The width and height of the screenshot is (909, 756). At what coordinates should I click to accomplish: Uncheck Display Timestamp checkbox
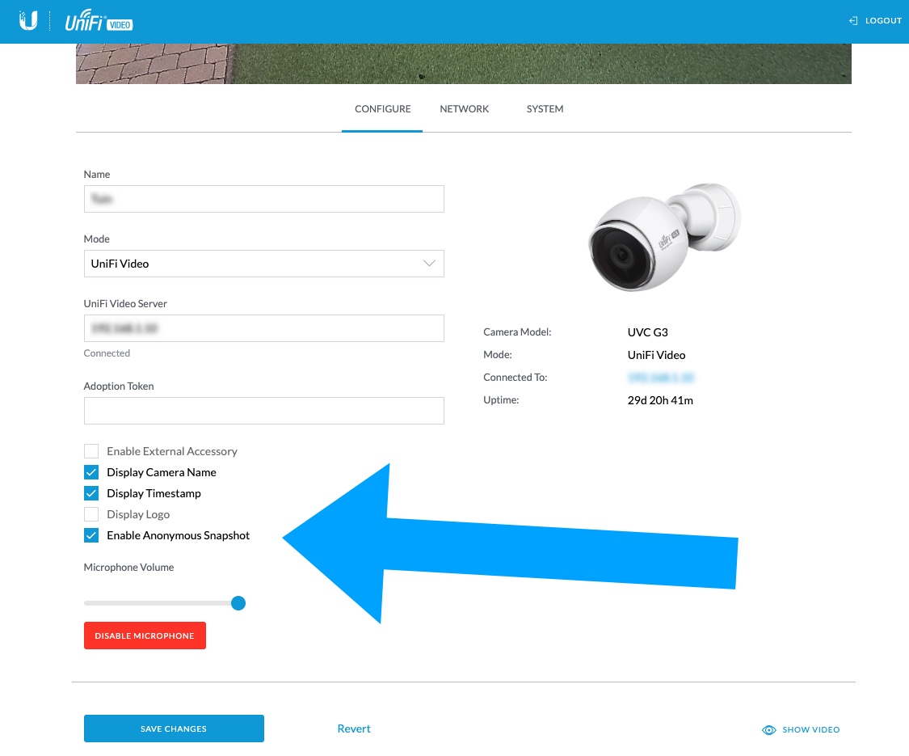coord(91,493)
